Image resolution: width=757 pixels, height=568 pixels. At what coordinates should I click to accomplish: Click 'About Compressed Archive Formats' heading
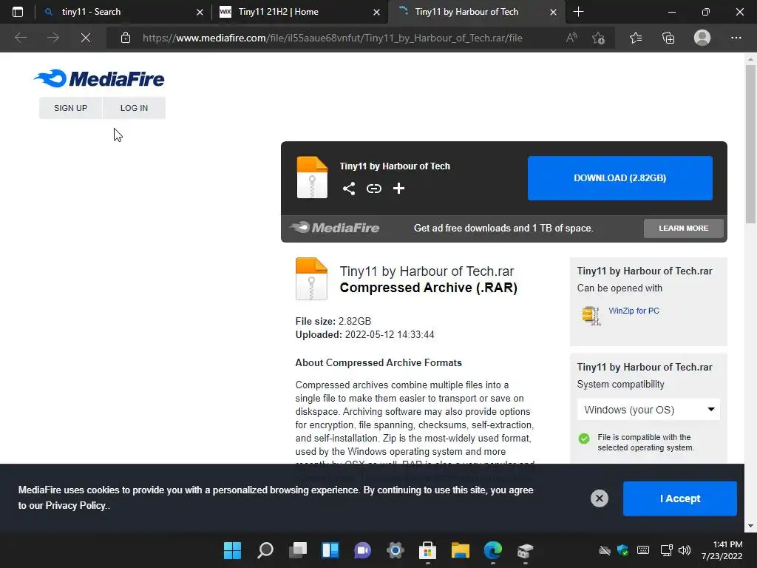[x=378, y=362]
